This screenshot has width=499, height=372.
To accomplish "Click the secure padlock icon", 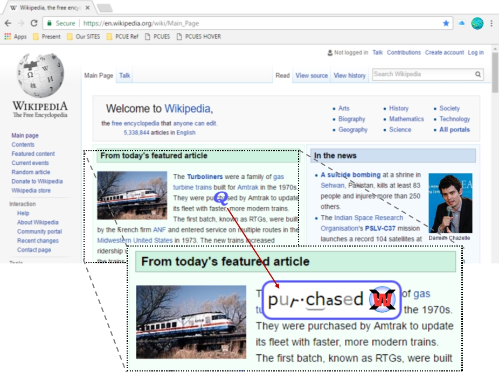I will (x=50, y=23).
